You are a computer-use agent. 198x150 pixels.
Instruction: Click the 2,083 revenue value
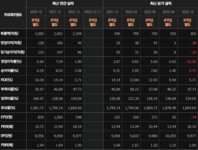pos(39,34)
